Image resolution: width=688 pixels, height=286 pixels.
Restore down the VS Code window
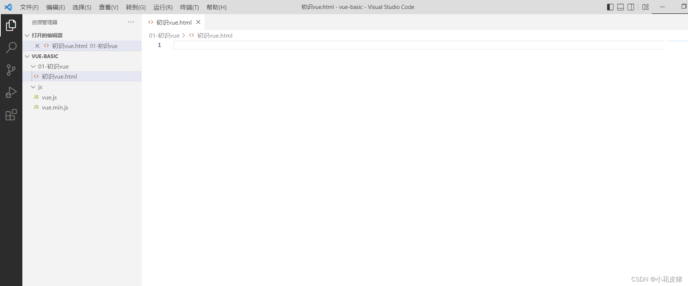[684, 7]
